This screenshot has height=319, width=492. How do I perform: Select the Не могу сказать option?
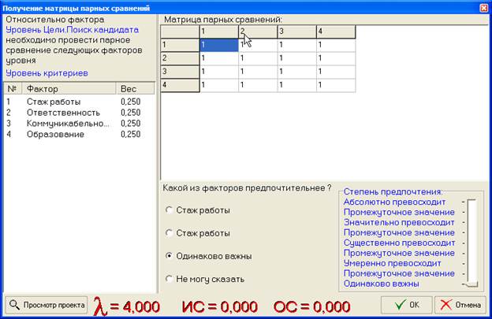point(169,279)
